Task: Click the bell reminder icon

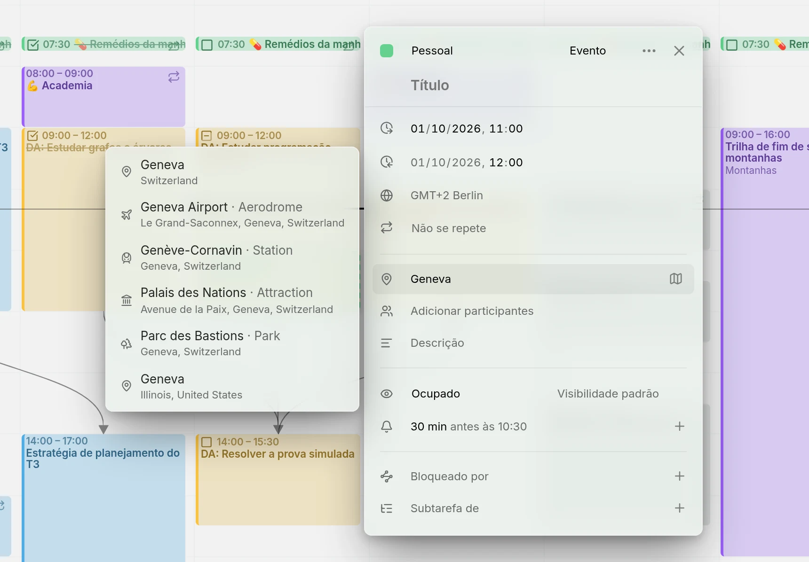Action: click(387, 427)
